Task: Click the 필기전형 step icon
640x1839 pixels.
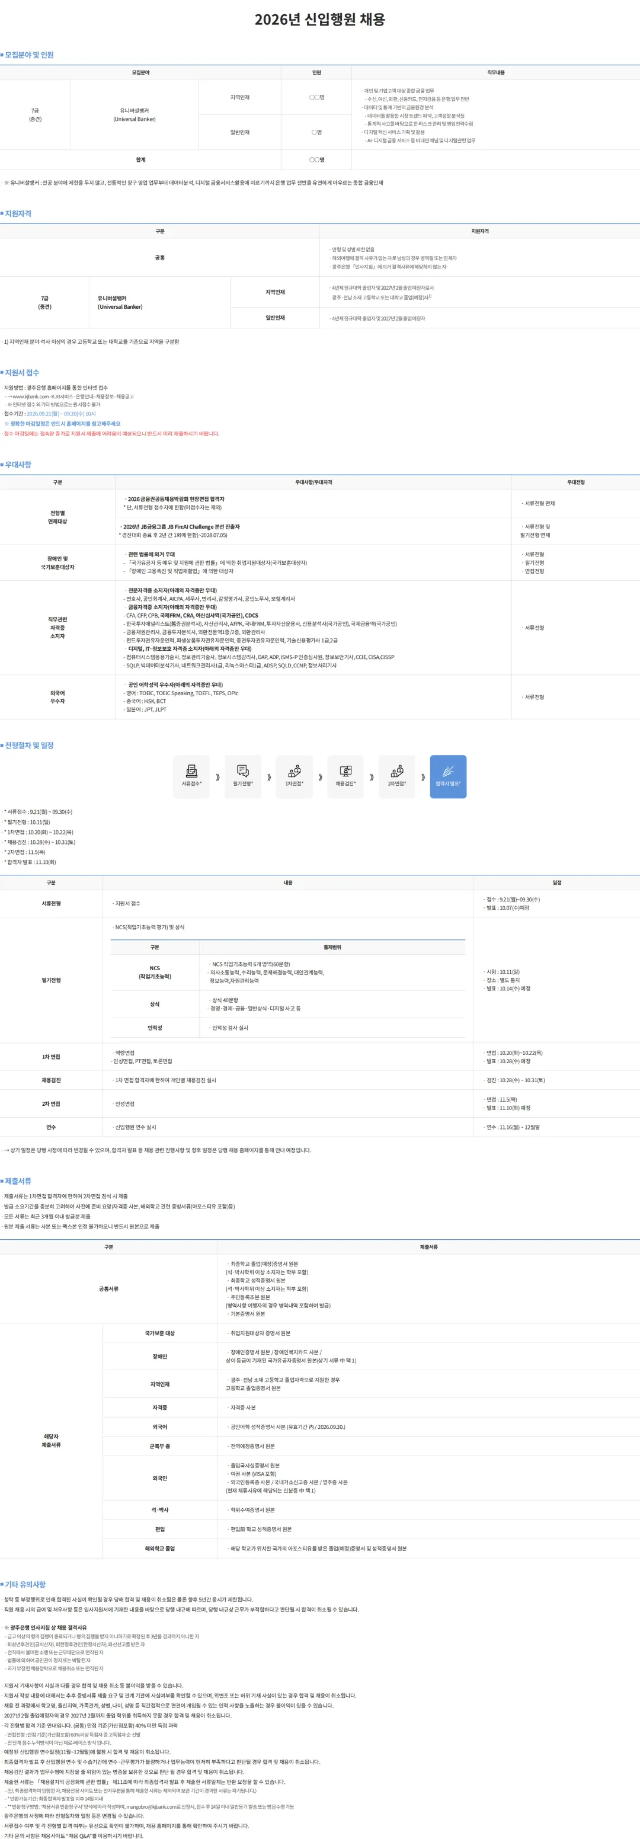Action: [x=242, y=776]
